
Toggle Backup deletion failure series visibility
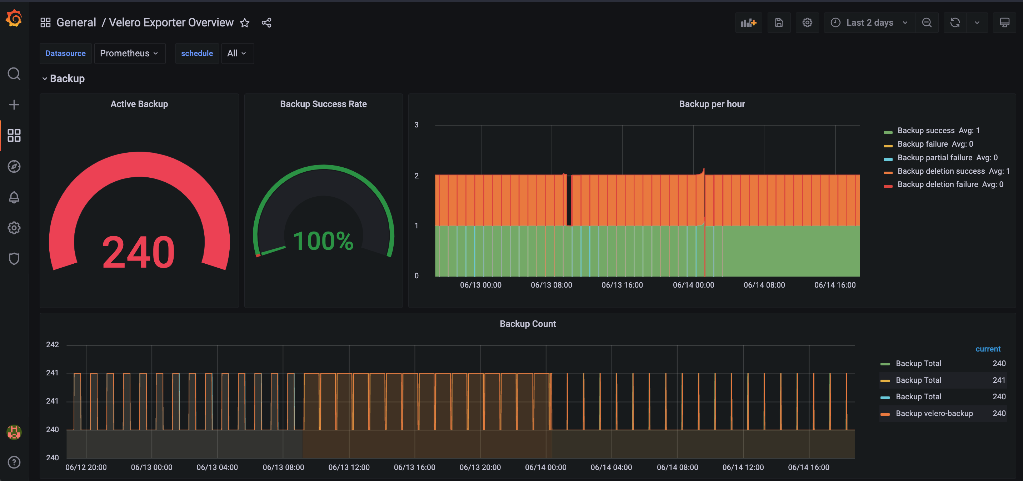coord(937,184)
